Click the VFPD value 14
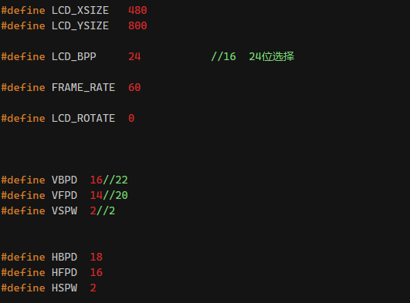This screenshot has width=410, height=303. tap(97, 195)
